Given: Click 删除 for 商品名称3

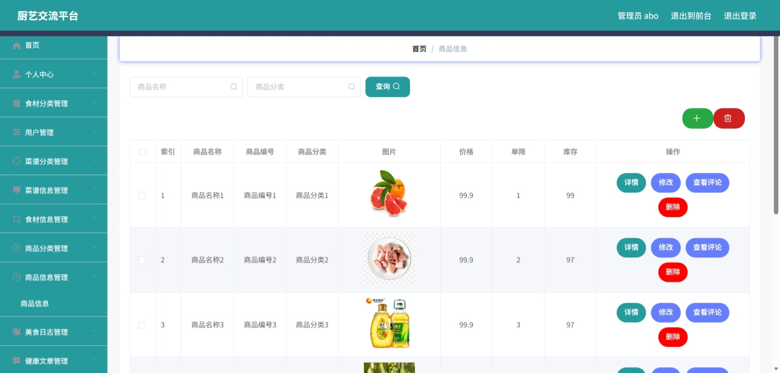Looking at the screenshot, I should coord(673,337).
